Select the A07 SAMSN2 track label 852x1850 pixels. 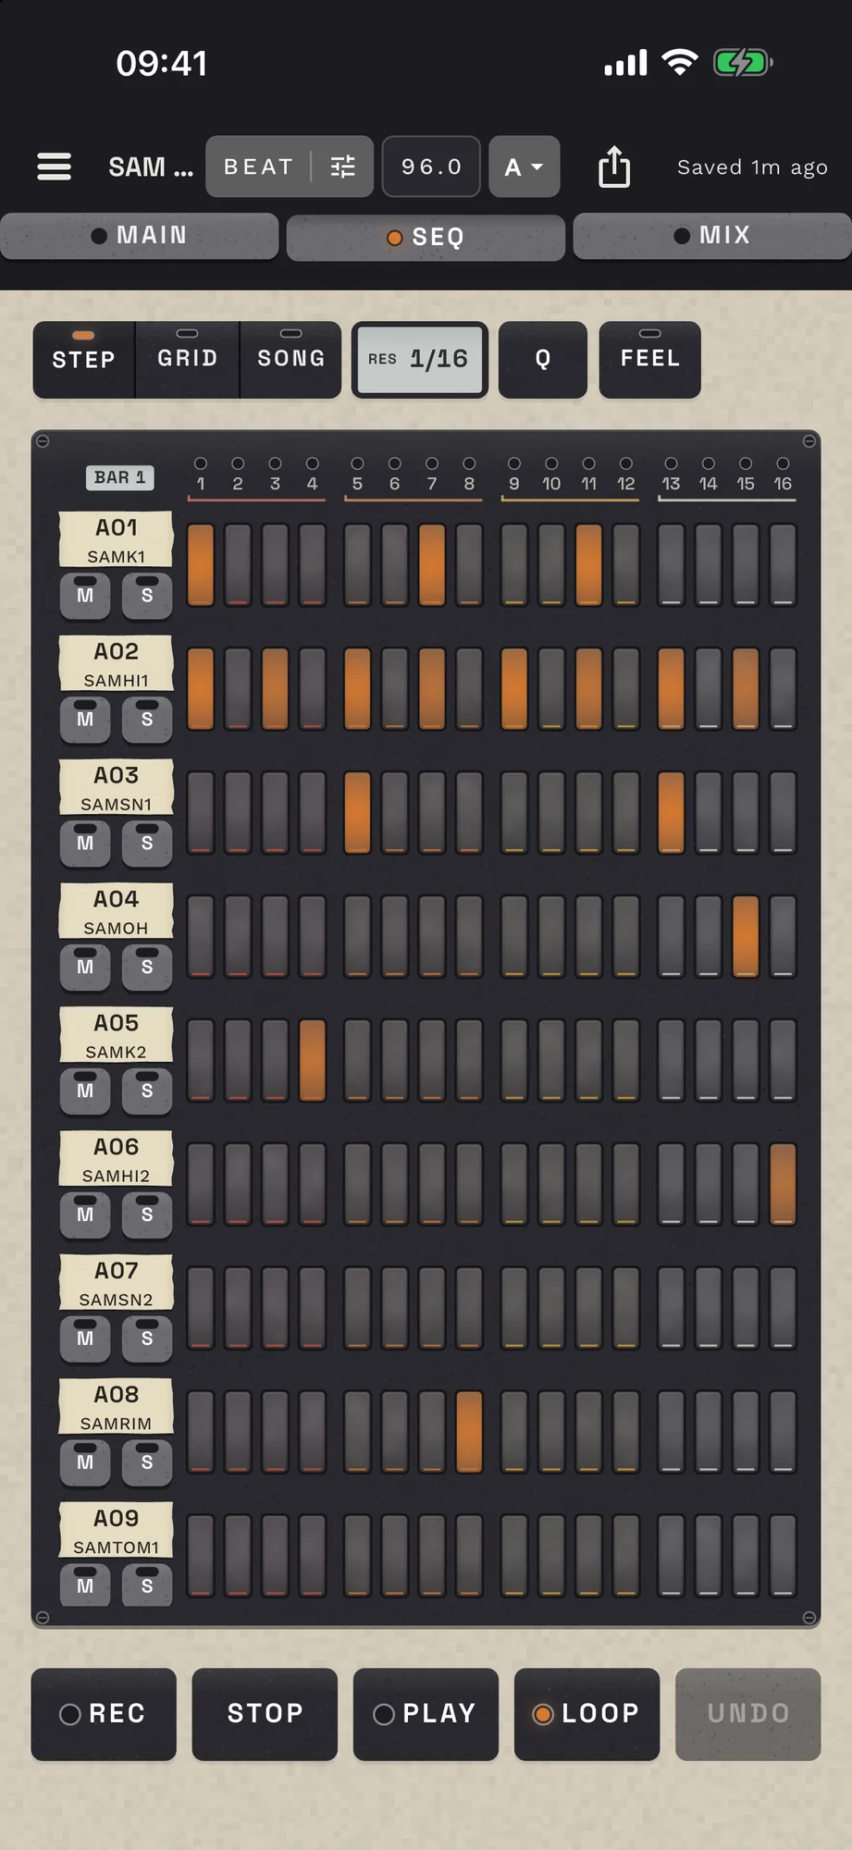(116, 1282)
